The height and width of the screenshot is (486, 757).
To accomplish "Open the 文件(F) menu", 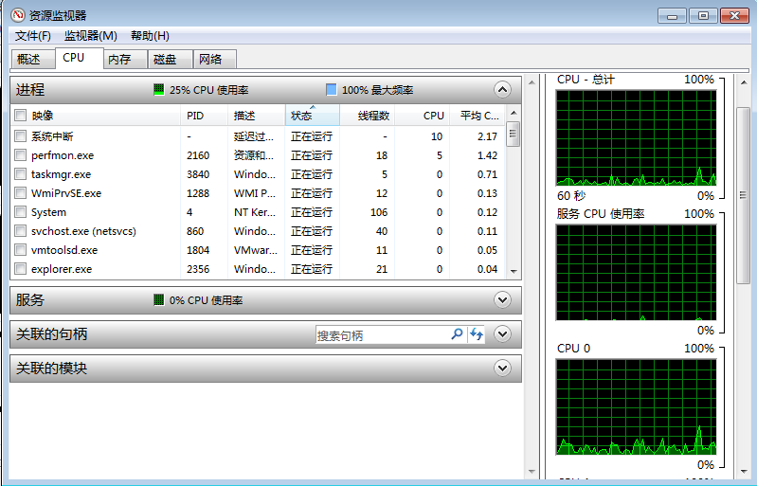I will 33,36.
